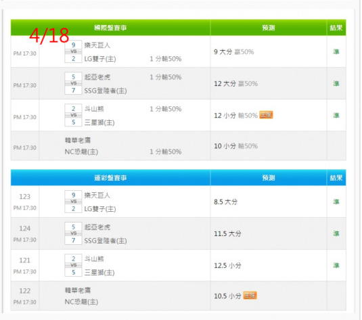
Task: Select NC恐龍(主) in the 國際盤 table
Action: click(81, 152)
